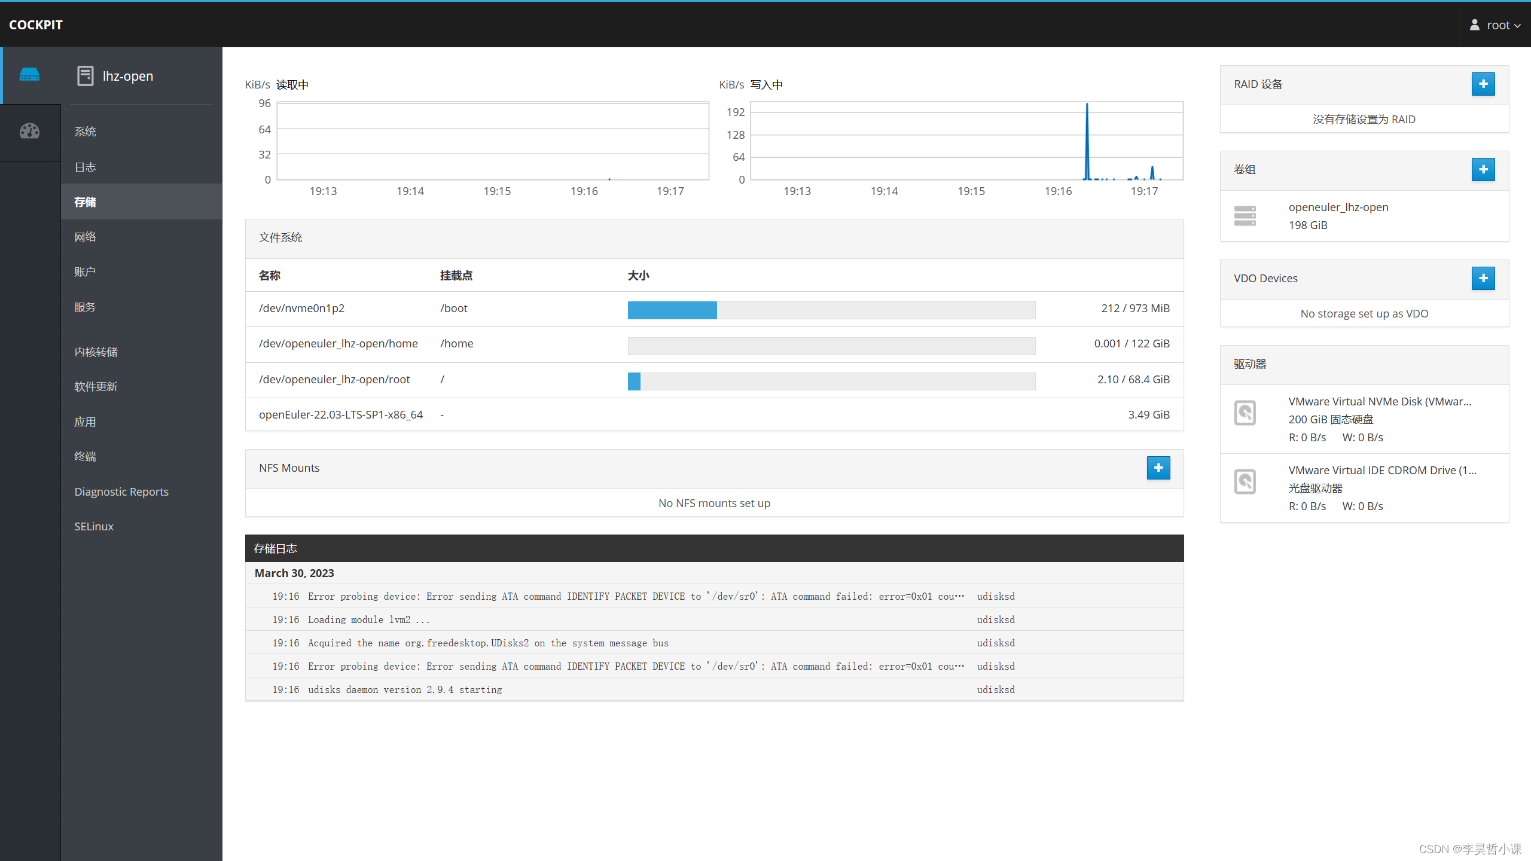This screenshot has height=861, width=1531.
Task: Open the 'Loading module lvm2' log entry
Action: click(x=714, y=619)
